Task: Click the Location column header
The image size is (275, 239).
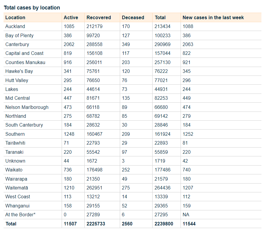Action: pos(15,17)
